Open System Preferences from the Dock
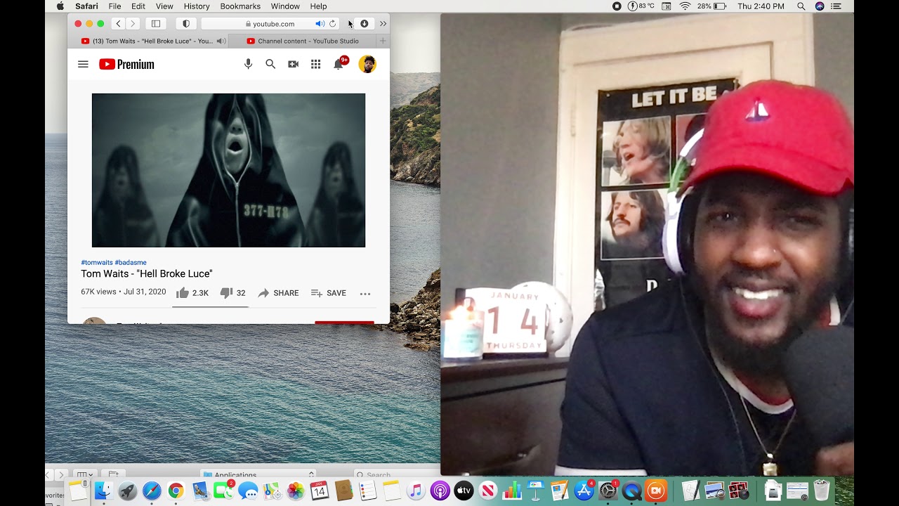 point(608,491)
